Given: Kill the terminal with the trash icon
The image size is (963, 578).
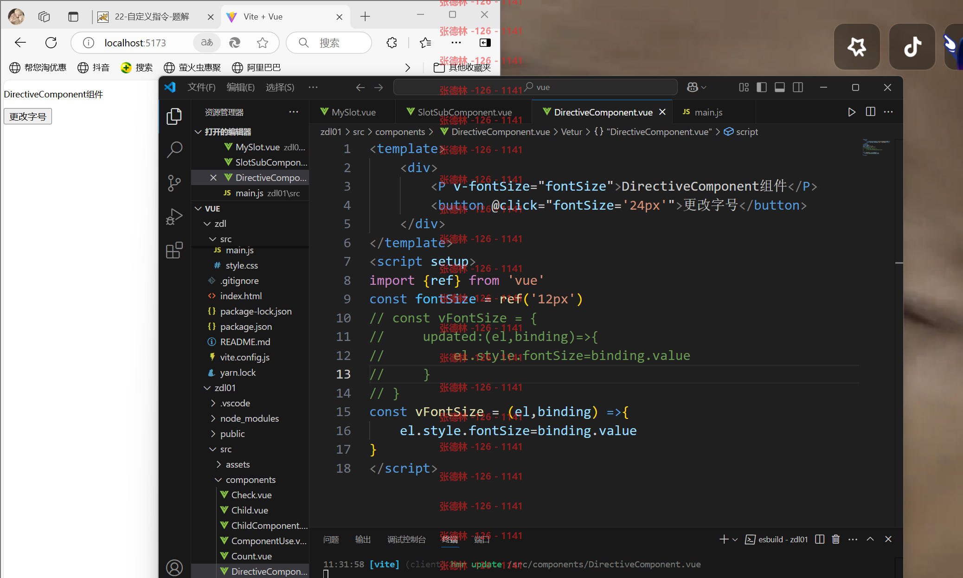Looking at the screenshot, I should 836,539.
